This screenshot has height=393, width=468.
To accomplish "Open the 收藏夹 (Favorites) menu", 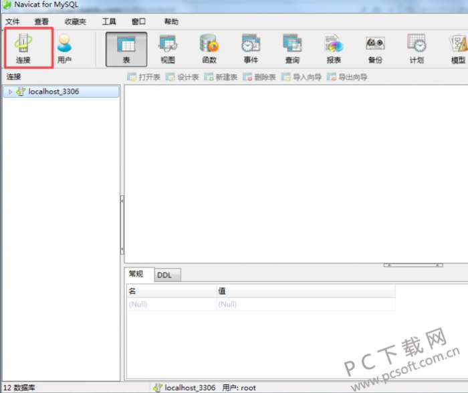I will (75, 21).
